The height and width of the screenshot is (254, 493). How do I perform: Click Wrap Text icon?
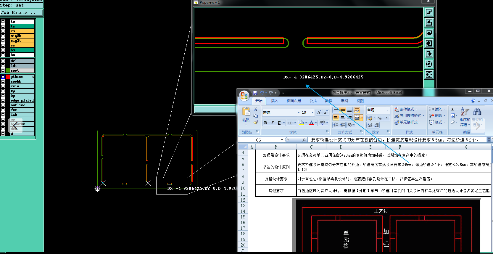[357, 110]
